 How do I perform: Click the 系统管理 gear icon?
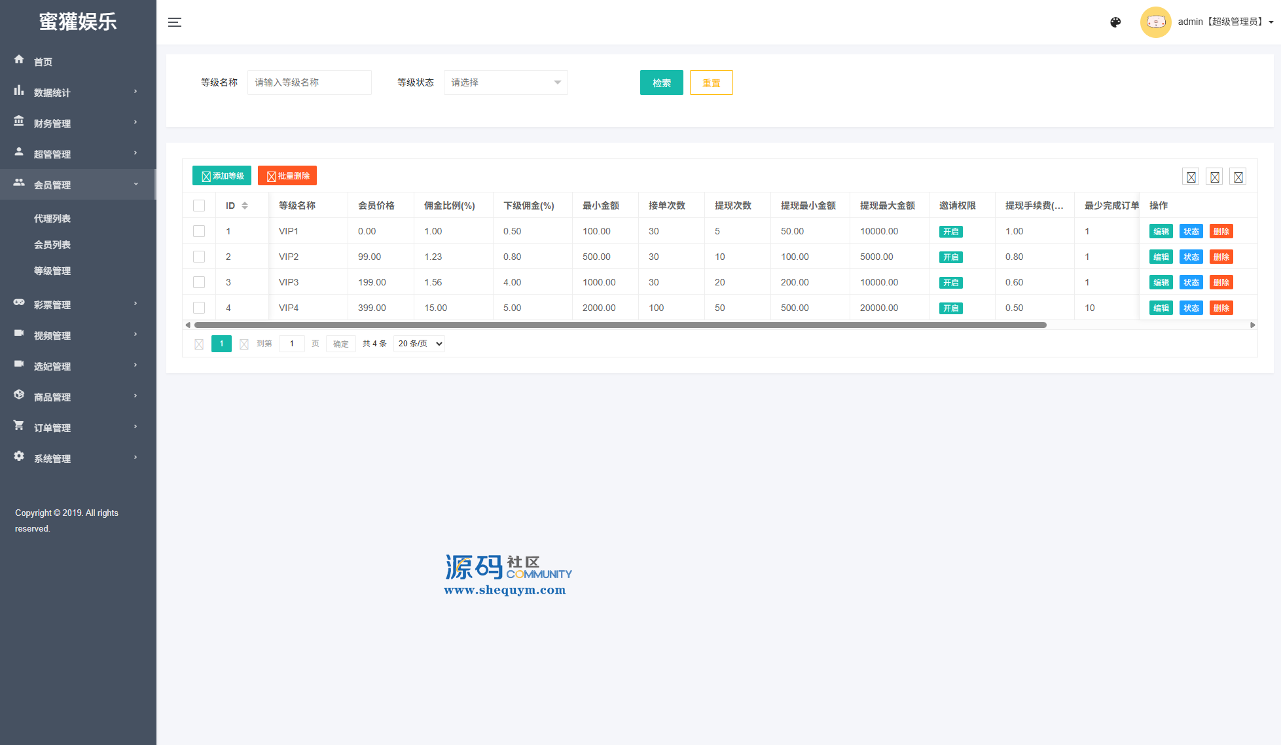[19, 456]
